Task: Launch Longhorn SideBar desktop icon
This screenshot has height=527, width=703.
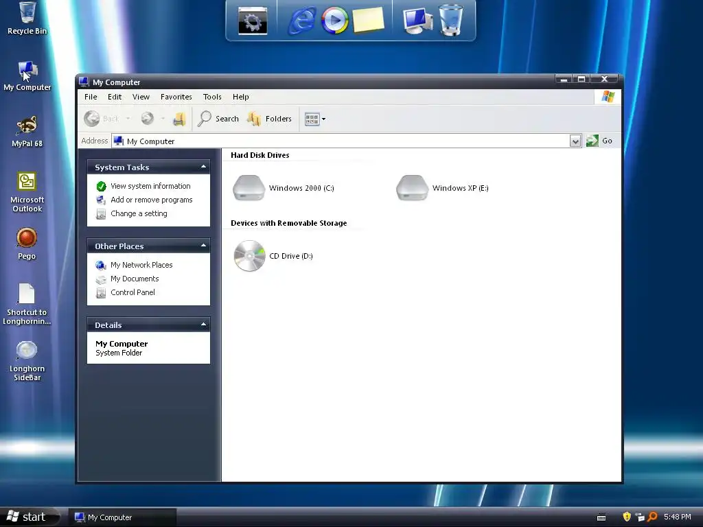Action: click(x=27, y=361)
